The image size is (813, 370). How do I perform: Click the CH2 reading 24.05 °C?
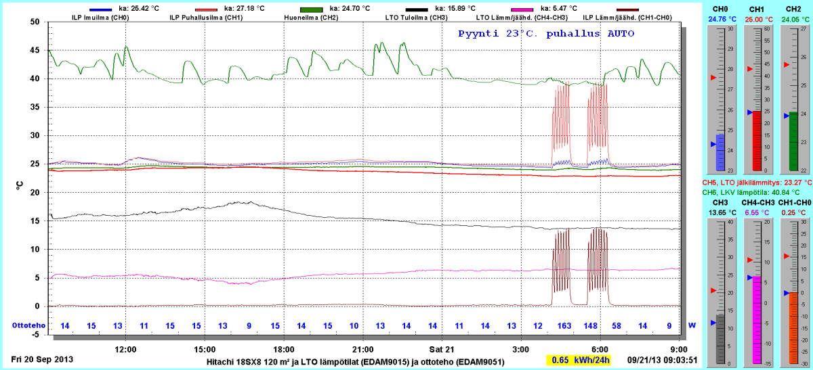coord(794,19)
